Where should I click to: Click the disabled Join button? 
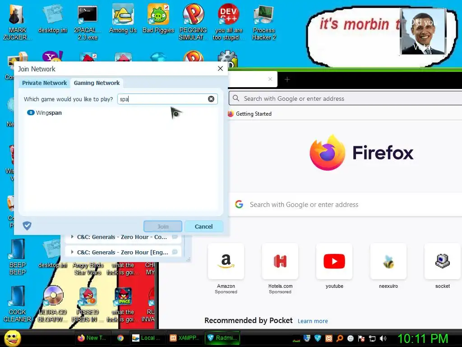162,227
